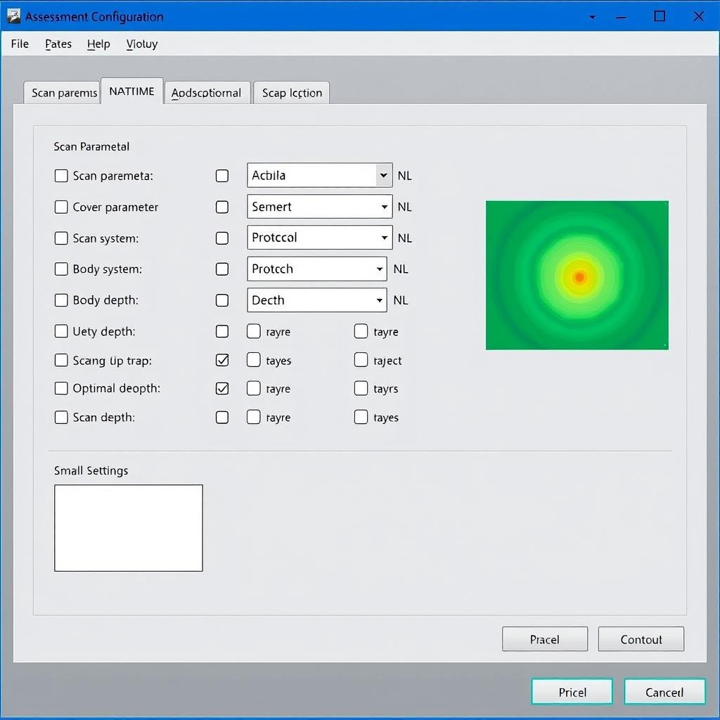Screen dimensions: 720x720
Task: Toggle the checked box beside Scang up trap
Action: coord(222,360)
